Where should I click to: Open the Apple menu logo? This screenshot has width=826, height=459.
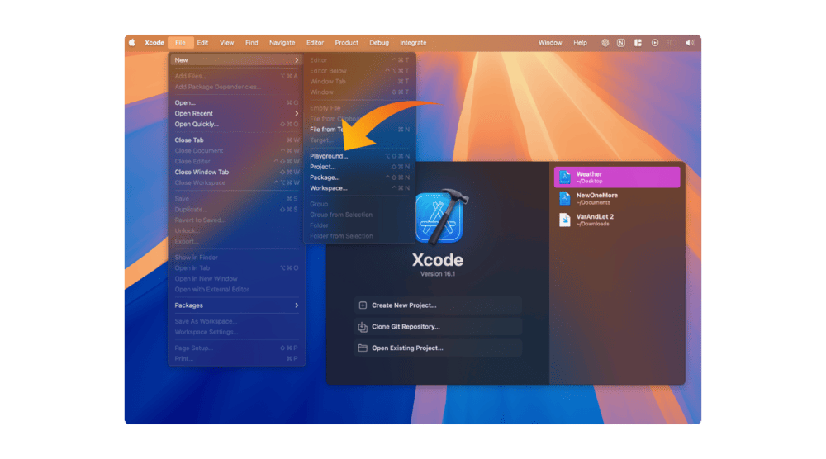coord(131,43)
